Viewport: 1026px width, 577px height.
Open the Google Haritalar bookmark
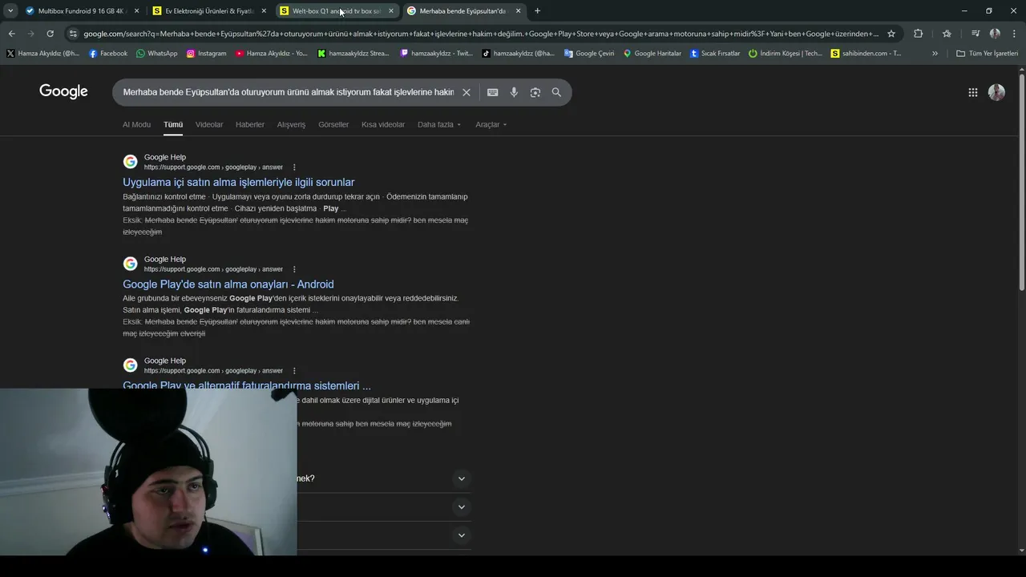[652, 54]
